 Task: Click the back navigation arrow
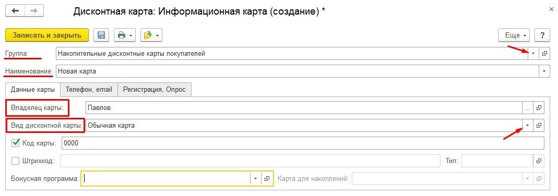[x=15, y=10]
